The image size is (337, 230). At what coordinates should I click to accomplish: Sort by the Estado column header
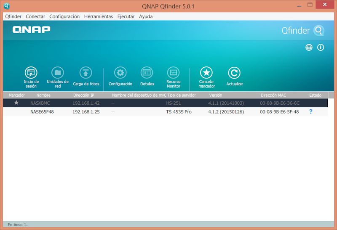315,95
